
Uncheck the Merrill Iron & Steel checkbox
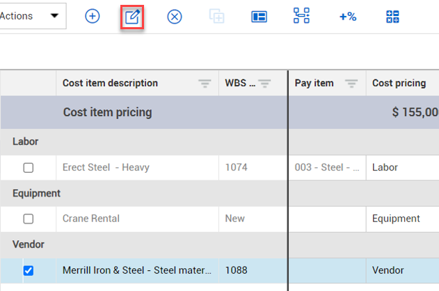pyautogui.click(x=29, y=271)
